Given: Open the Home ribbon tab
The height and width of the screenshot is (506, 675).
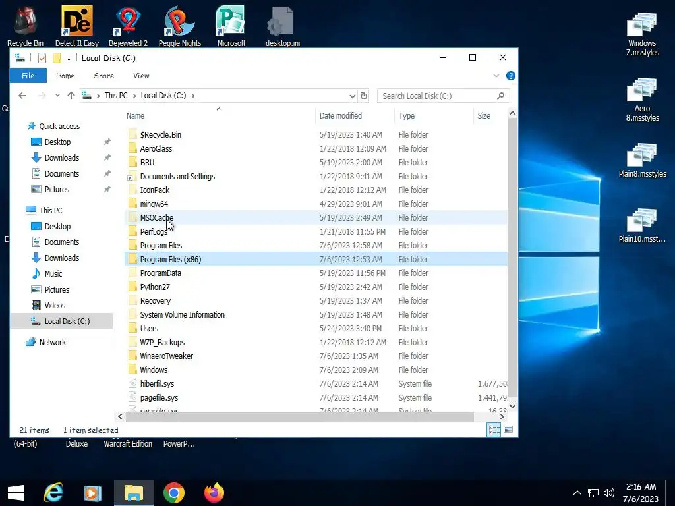Looking at the screenshot, I should 65,76.
